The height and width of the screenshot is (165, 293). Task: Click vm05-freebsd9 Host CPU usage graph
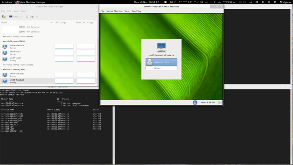click(86, 81)
